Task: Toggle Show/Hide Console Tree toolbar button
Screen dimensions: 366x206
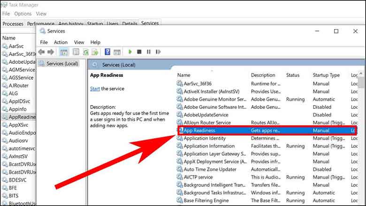Action: point(64,52)
